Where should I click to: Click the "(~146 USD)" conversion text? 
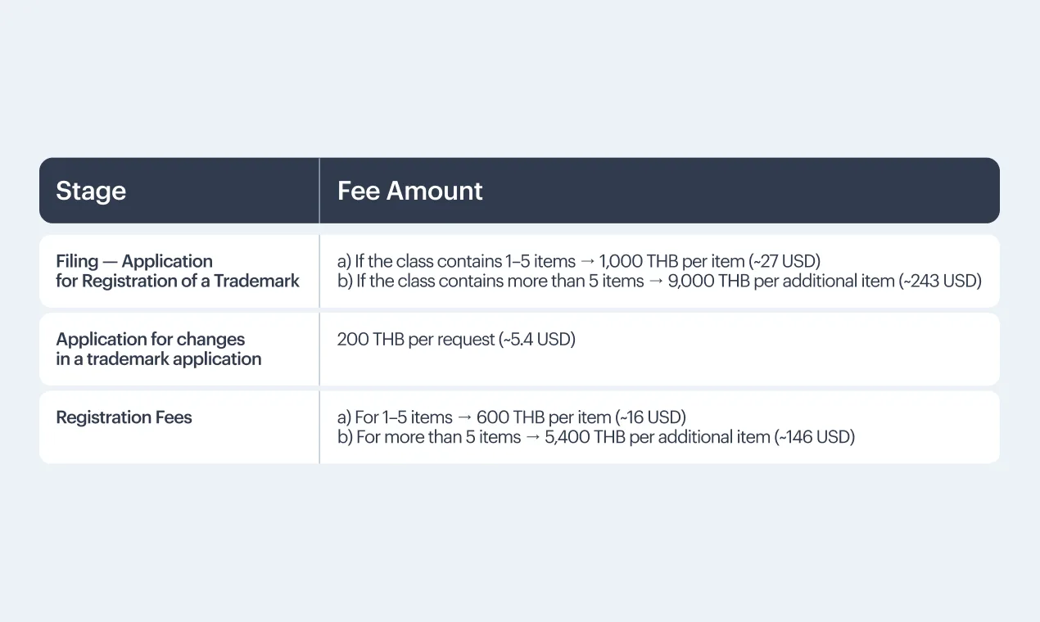814,437
